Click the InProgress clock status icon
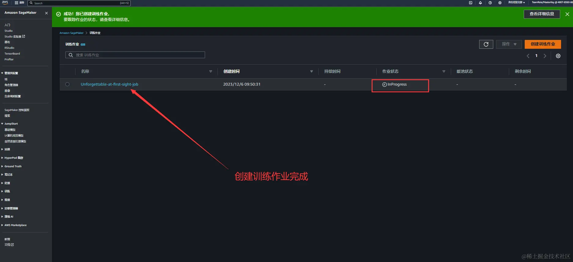Image resolution: width=573 pixels, height=262 pixels. pyautogui.click(x=384, y=84)
